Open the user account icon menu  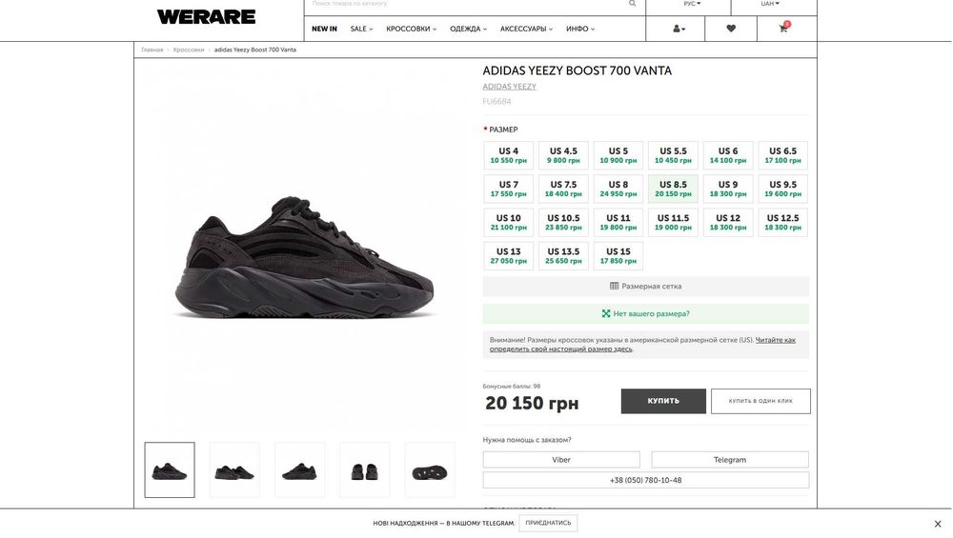(679, 29)
